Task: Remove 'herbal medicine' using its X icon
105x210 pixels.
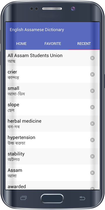Action: click(92, 124)
